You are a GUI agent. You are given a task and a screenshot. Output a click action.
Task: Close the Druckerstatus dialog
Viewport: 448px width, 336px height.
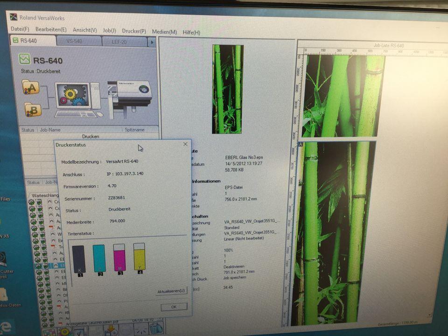185,144
